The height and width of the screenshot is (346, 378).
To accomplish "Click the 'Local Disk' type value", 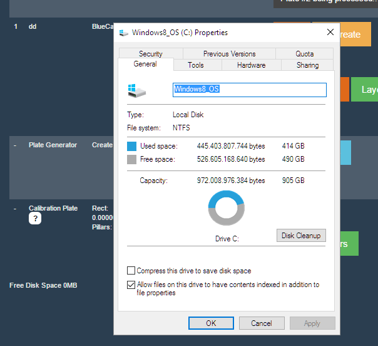I will point(188,115).
